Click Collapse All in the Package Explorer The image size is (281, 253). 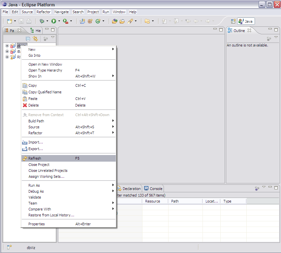pos(28,39)
